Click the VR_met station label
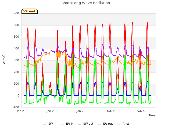Screen dimensions: 172x129 point(30,11)
